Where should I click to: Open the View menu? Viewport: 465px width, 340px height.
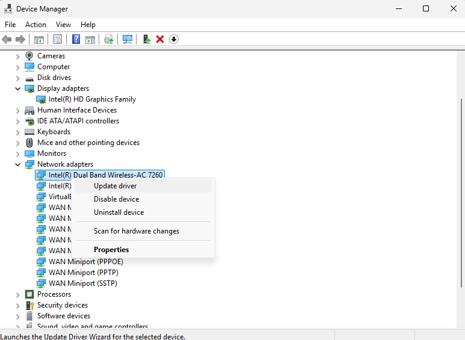[x=63, y=25]
